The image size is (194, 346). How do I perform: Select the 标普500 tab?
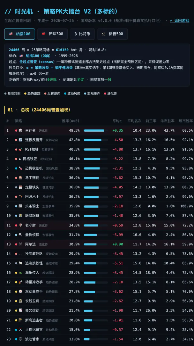click(112, 34)
